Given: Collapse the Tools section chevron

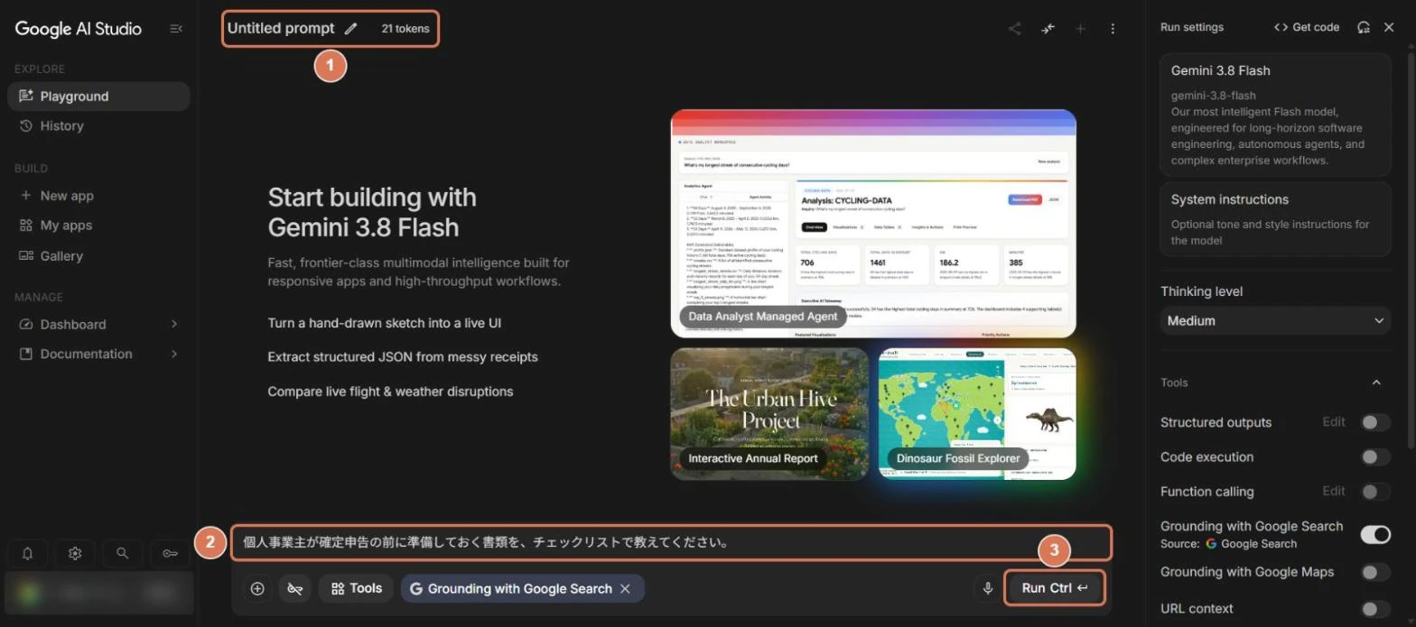Looking at the screenshot, I should [x=1376, y=383].
